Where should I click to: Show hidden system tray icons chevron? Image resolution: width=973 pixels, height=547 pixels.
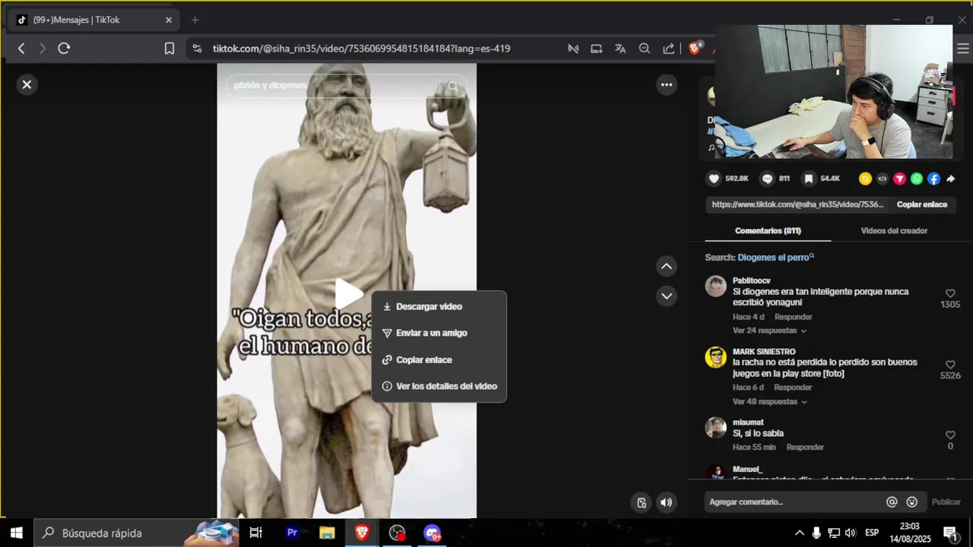(x=800, y=533)
